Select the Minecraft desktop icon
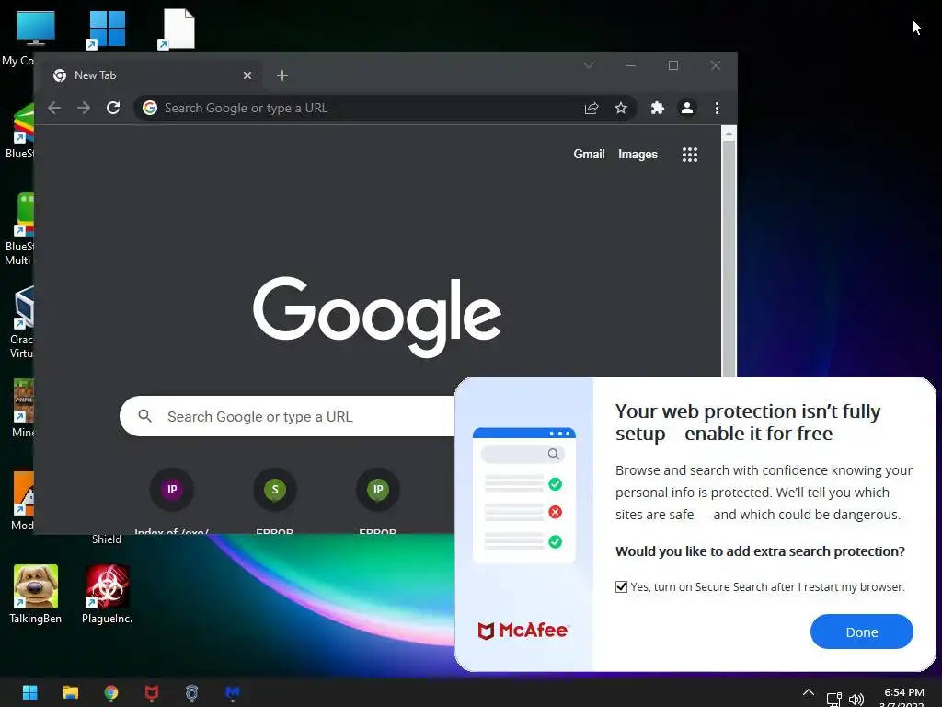 pos(23,409)
